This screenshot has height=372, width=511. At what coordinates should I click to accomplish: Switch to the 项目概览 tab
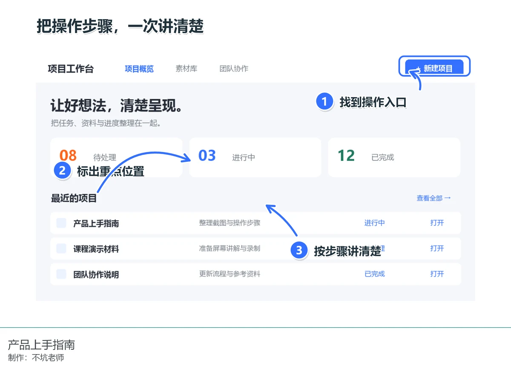139,69
